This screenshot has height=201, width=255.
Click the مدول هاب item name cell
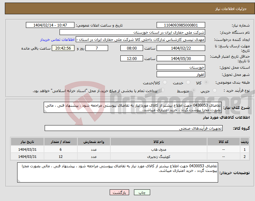159,149
